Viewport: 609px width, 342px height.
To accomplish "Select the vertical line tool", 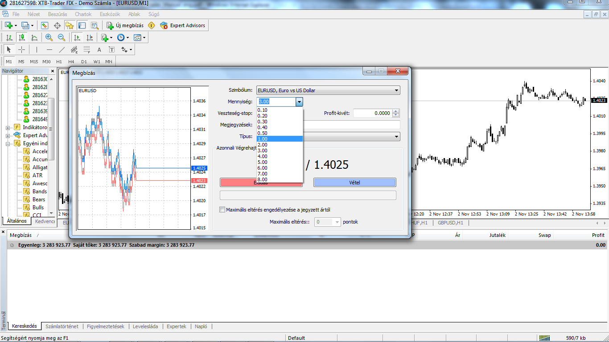I will coord(37,49).
